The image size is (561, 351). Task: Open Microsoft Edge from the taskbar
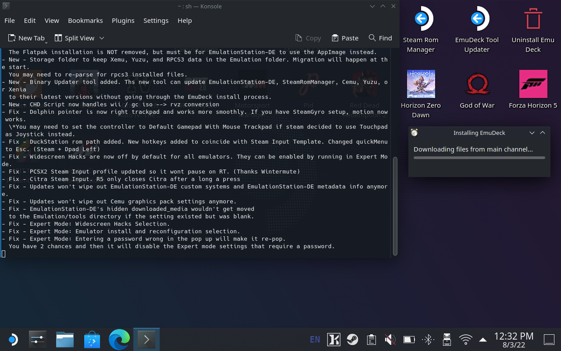pos(119,339)
